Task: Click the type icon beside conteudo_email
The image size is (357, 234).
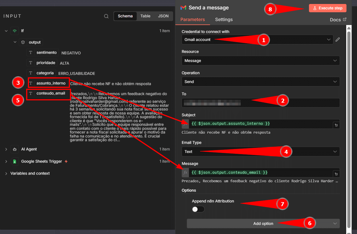Action: pyautogui.click(x=31, y=93)
